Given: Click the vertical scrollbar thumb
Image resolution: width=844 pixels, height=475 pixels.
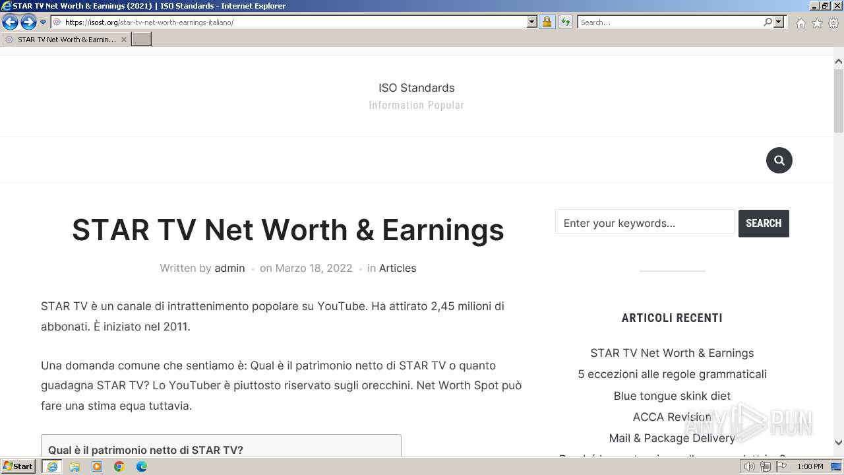Looking at the screenshot, I should (839, 100).
